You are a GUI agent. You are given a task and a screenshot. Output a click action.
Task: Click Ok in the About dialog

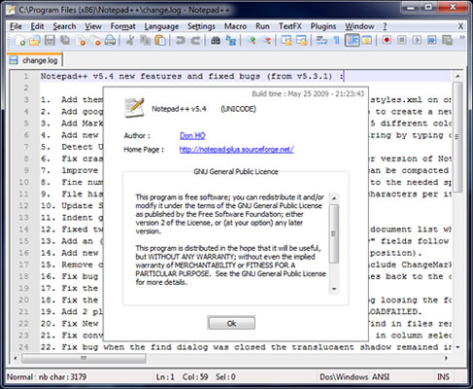pos(231,323)
